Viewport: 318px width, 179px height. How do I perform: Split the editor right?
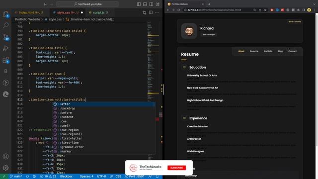point(151,12)
